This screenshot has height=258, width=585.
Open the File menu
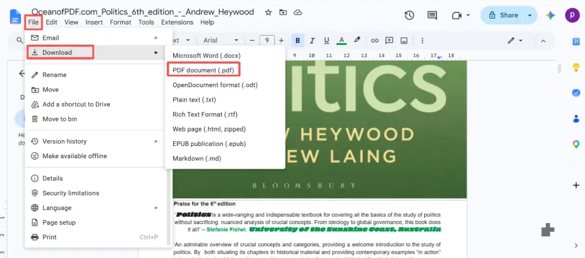pyautogui.click(x=33, y=22)
